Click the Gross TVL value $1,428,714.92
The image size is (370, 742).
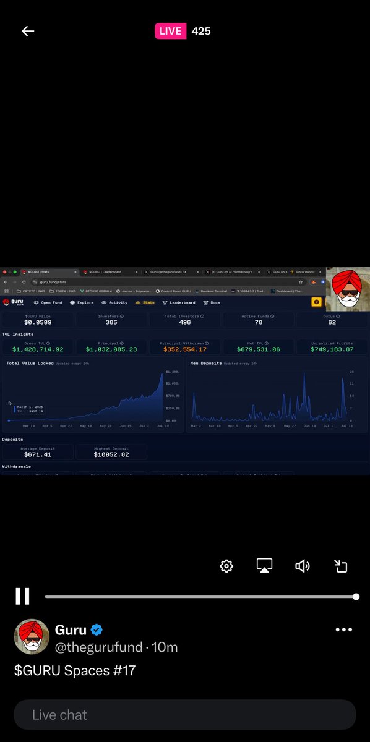38,349
